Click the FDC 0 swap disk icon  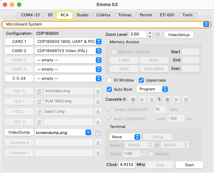39,91
